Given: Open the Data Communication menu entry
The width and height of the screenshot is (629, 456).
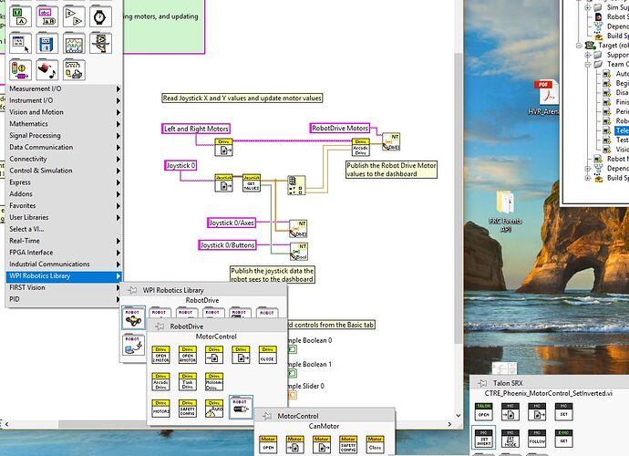Looking at the screenshot, I should [64, 148].
